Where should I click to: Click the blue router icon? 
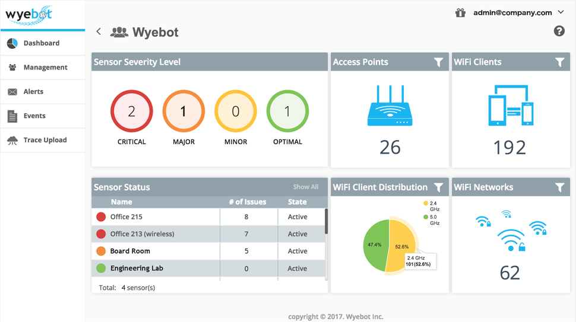[390, 106]
